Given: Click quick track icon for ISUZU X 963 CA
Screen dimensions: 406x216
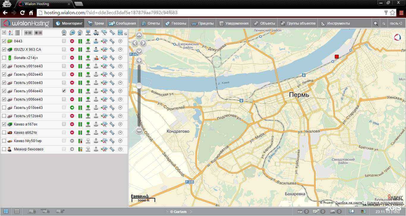Looking at the screenshot, I should (x=104, y=50).
